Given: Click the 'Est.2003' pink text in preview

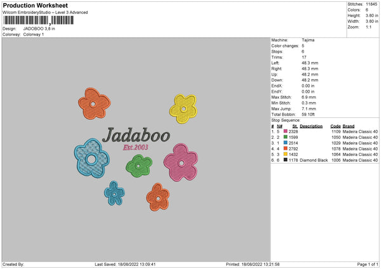Looking at the screenshot, I should (x=136, y=147).
